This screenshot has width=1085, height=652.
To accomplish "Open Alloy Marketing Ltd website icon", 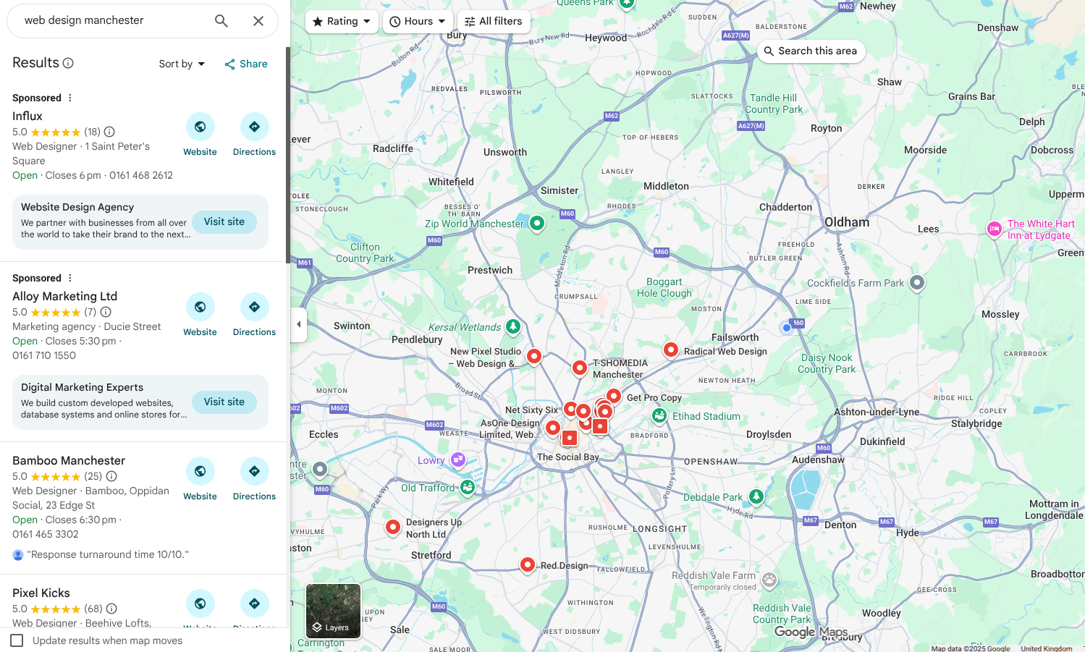I will [200, 307].
